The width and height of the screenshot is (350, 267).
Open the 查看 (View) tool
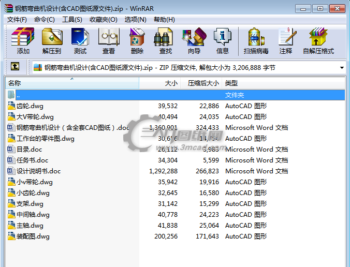click(109, 41)
